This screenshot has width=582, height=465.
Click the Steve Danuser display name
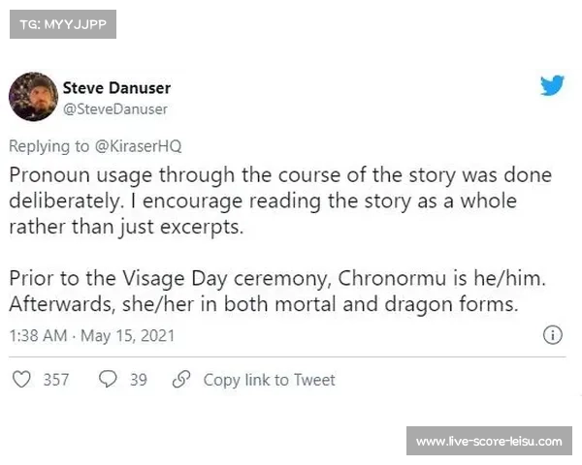116,88
